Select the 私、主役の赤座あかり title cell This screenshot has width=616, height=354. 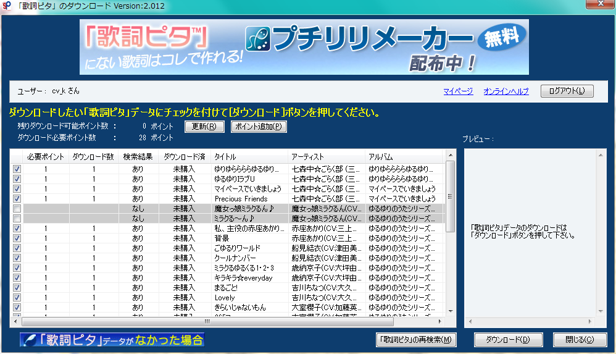[249, 229]
